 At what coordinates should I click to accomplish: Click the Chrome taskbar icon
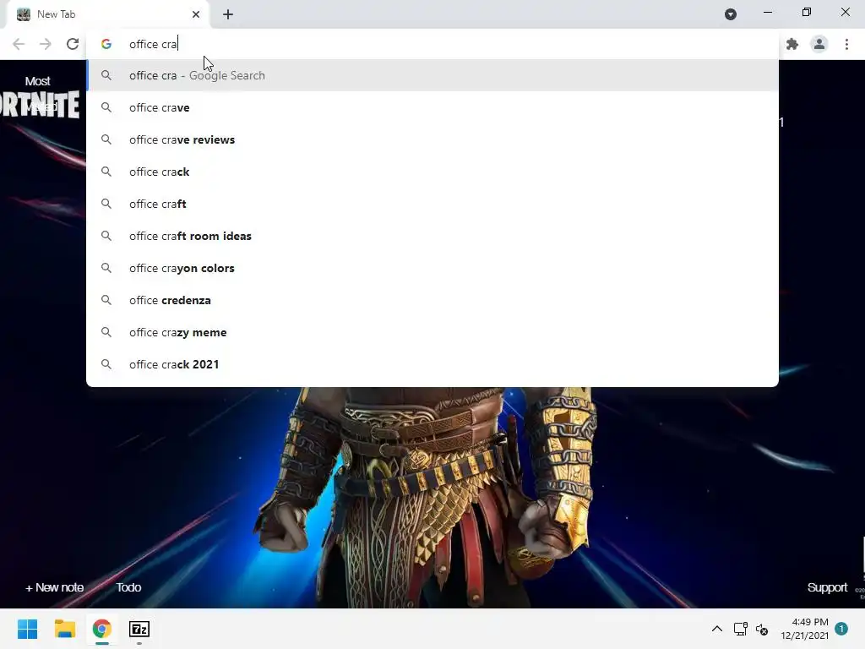(x=101, y=629)
